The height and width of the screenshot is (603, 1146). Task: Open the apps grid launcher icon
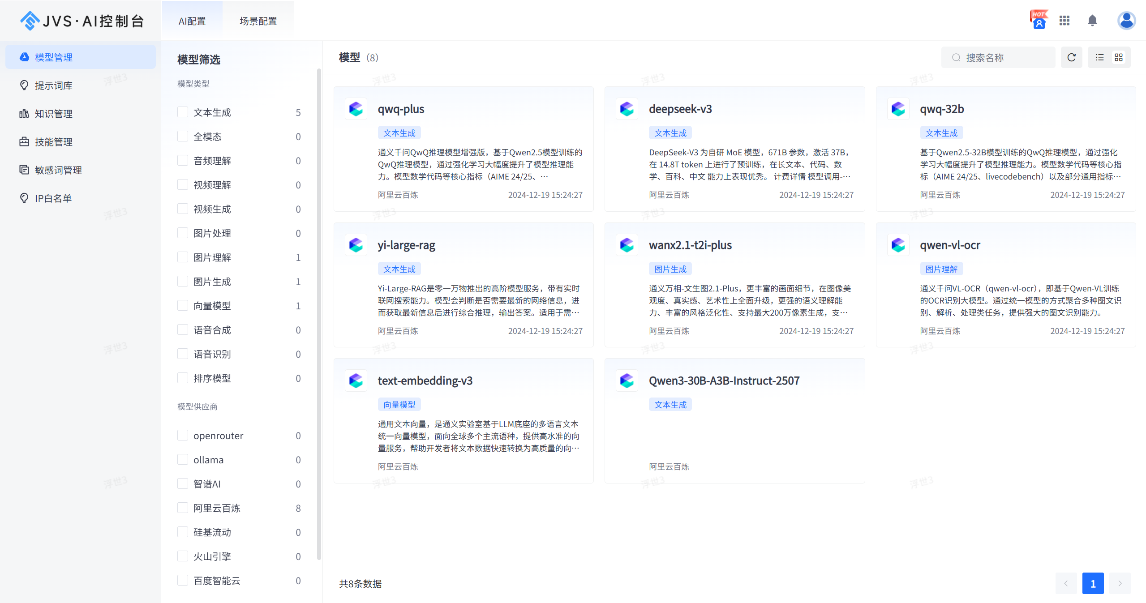tap(1064, 21)
